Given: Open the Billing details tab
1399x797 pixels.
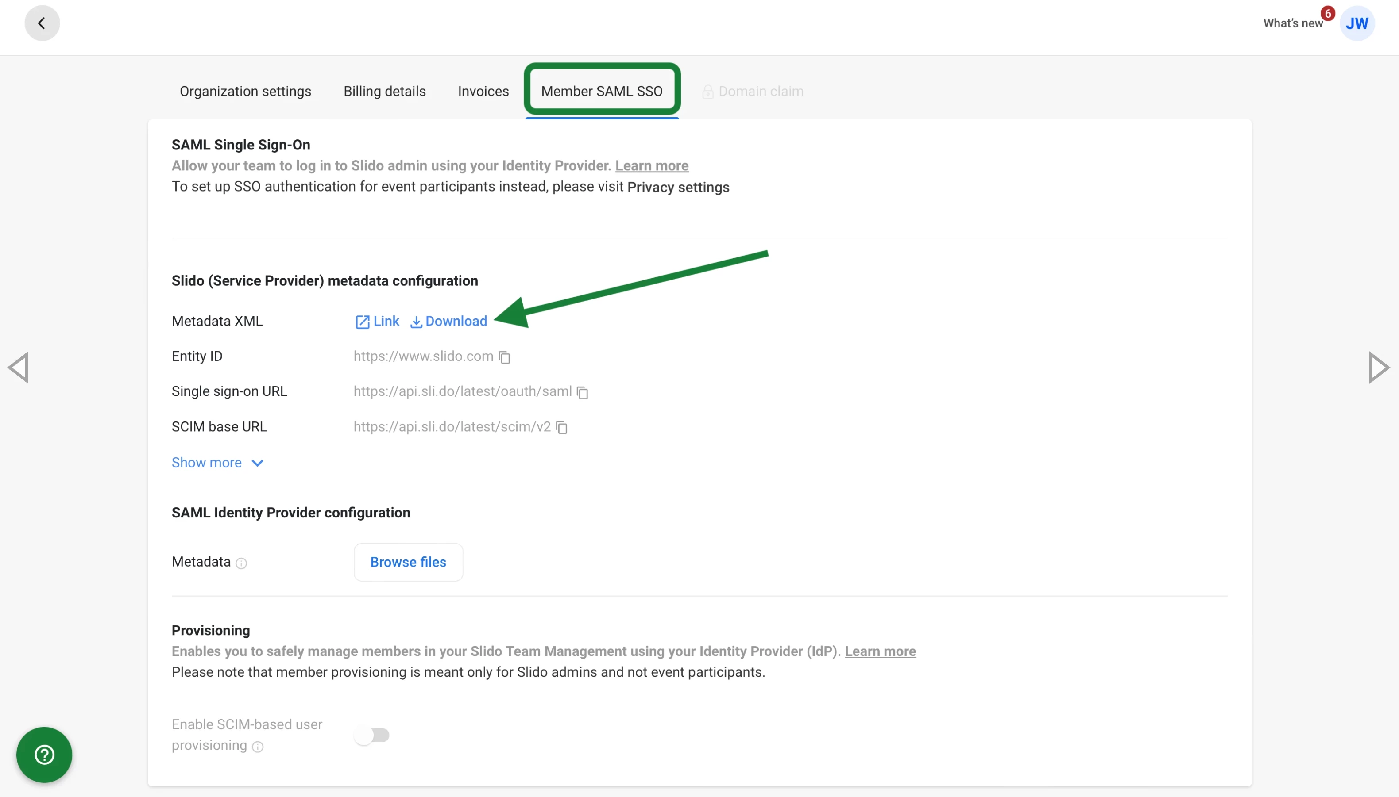Looking at the screenshot, I should 384,92.
